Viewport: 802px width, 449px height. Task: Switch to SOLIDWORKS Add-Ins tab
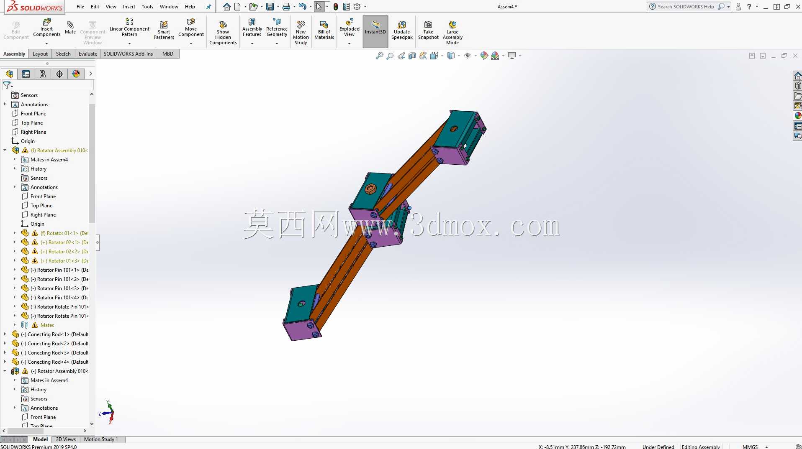(128, 54)
